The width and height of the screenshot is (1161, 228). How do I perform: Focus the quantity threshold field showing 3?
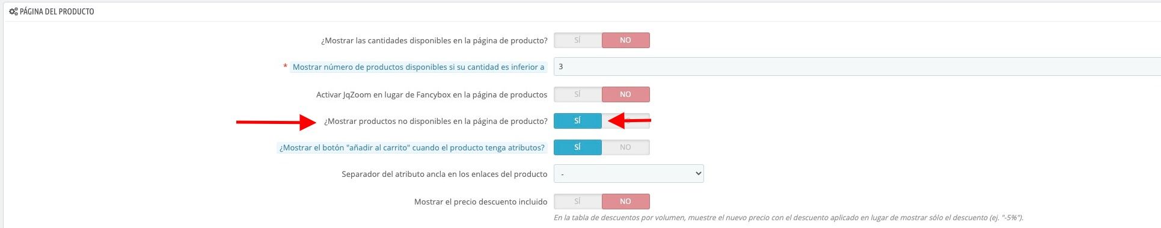(x=857, y=67)
